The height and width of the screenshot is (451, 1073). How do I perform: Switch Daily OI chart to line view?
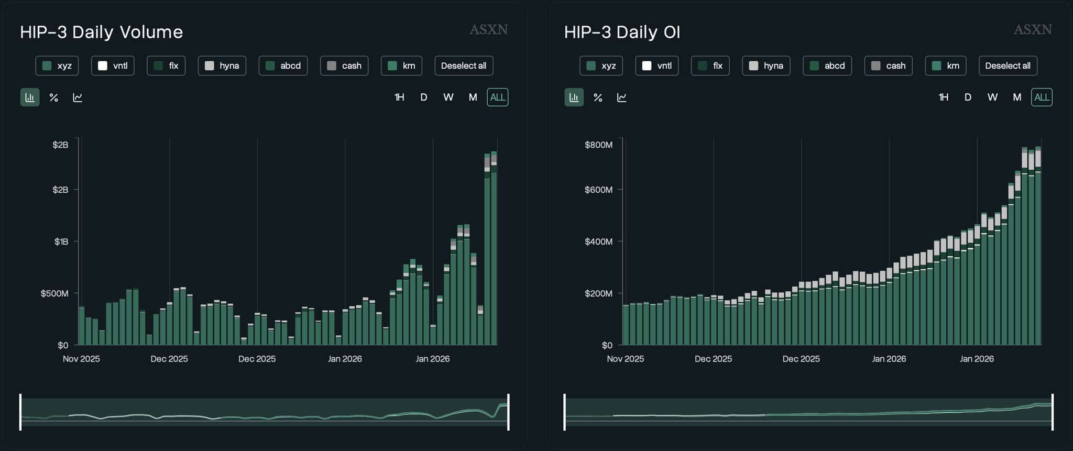click(x=622, y=97)
